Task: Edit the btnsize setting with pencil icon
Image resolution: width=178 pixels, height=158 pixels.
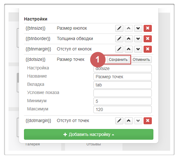Action: point(119,28)
